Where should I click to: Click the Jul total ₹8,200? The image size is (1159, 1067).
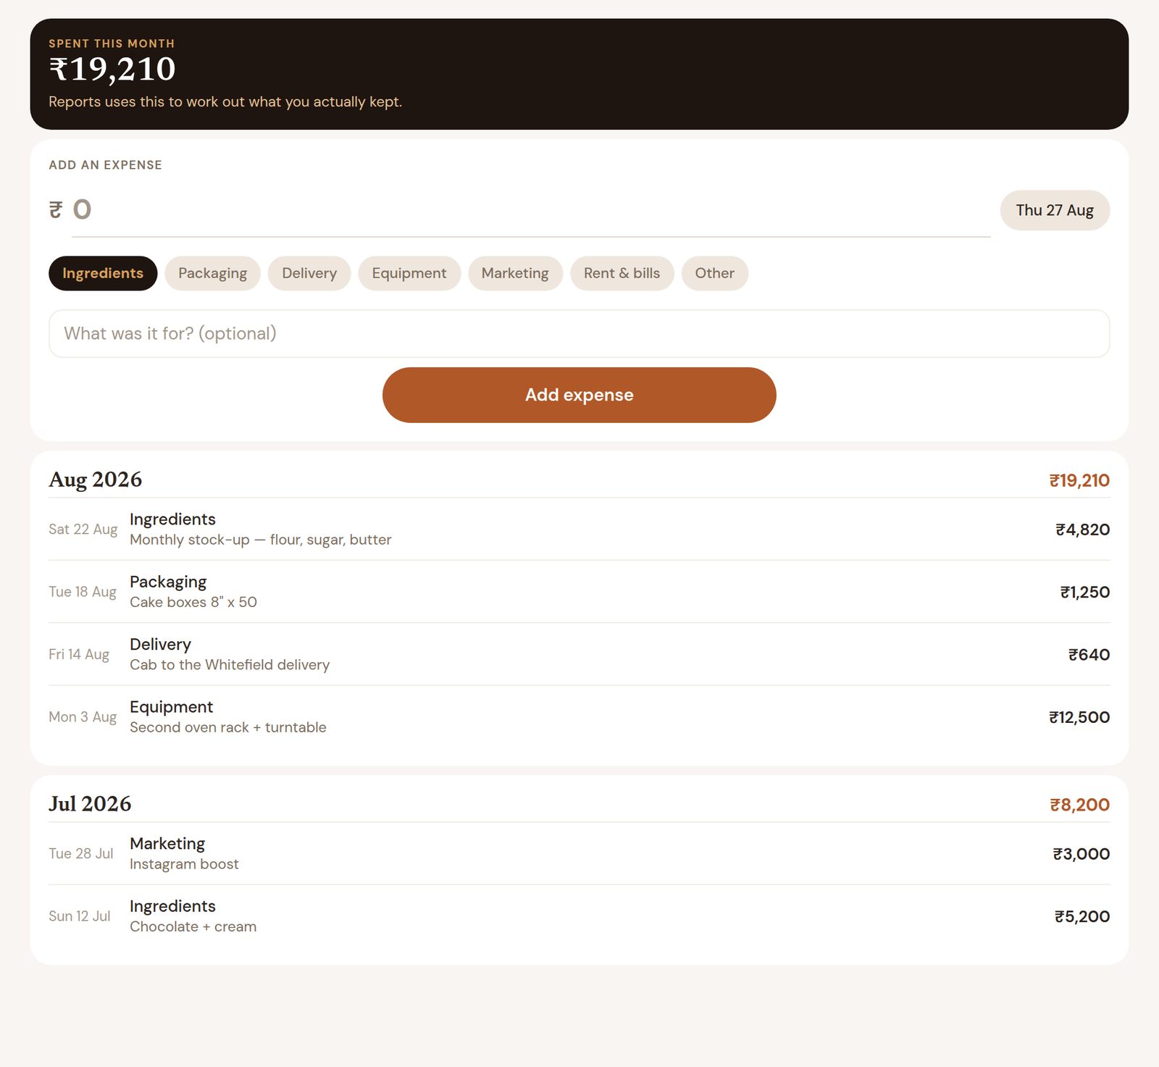pos(1080,805)
